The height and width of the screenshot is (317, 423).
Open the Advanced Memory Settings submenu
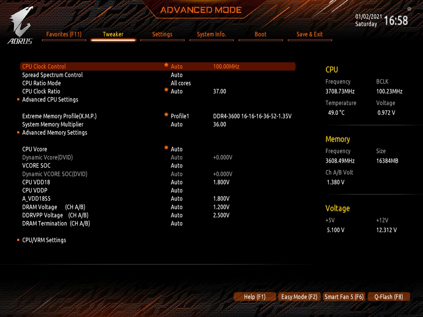click(54, 133)
